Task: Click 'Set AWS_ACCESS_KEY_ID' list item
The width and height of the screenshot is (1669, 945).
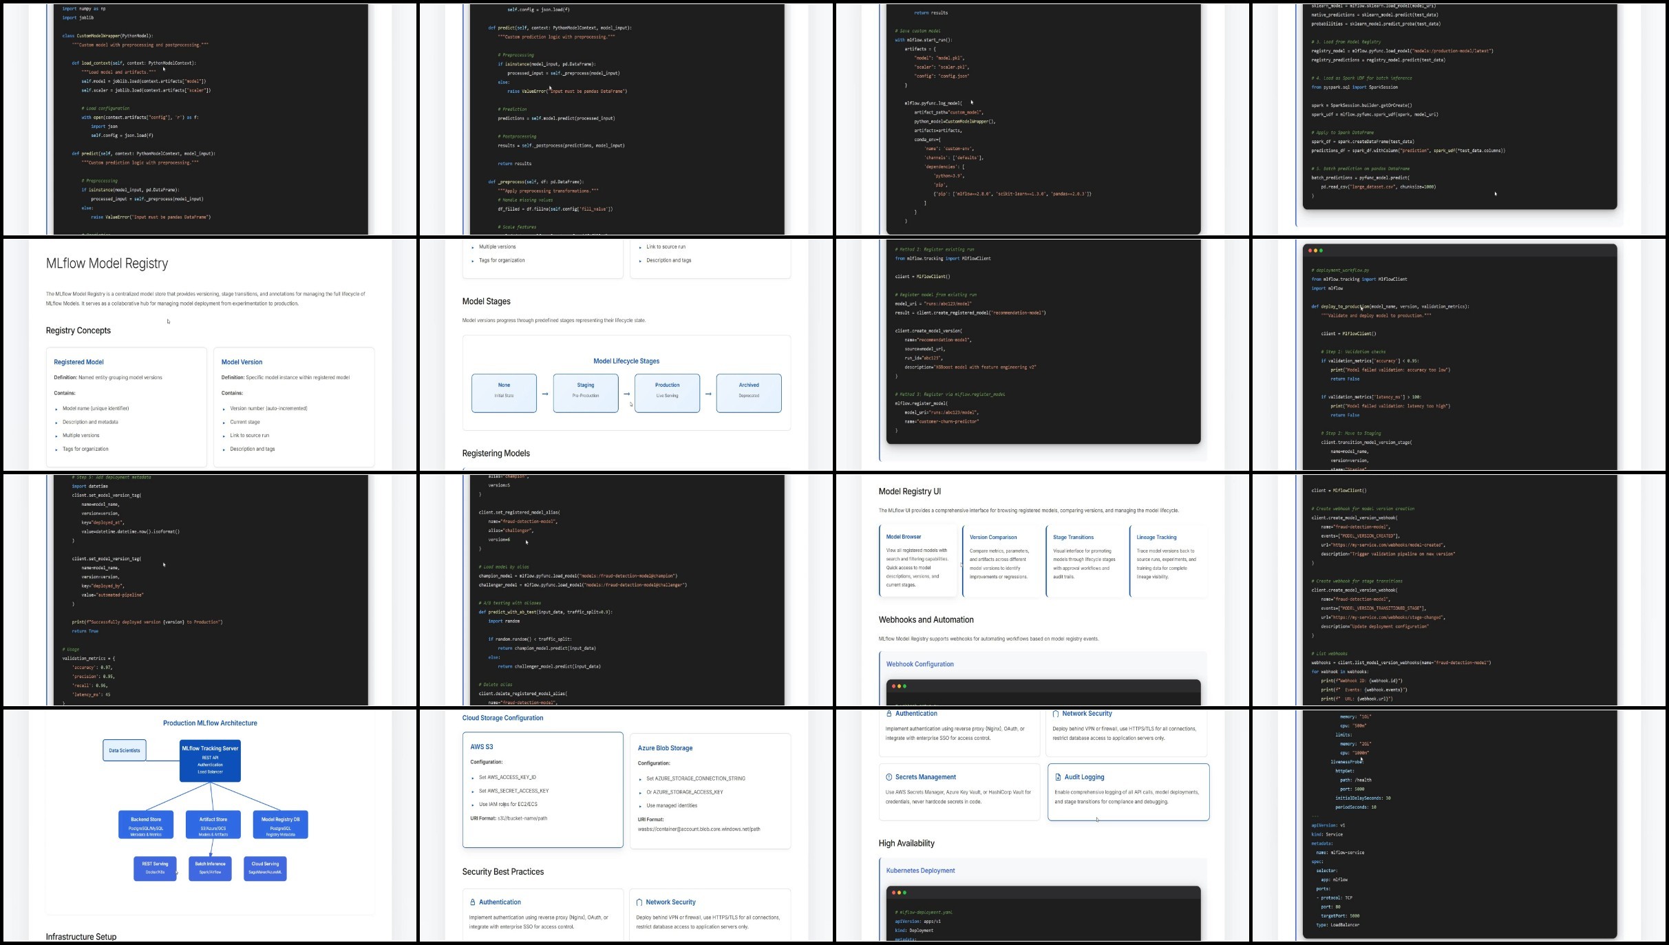Action: (507, 777)
